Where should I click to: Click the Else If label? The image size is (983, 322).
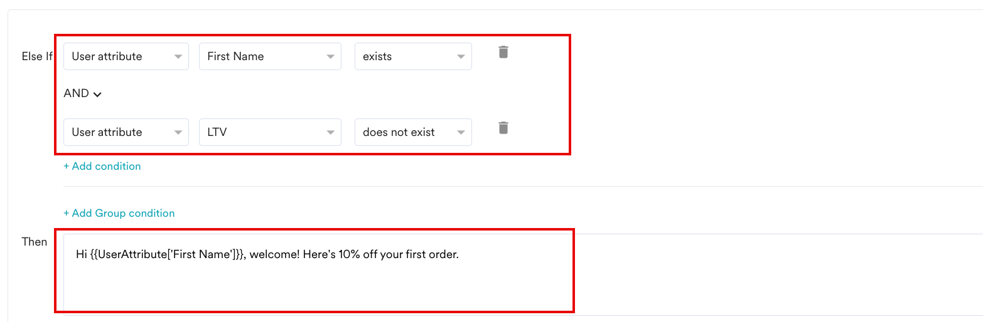tap(37, 56)
